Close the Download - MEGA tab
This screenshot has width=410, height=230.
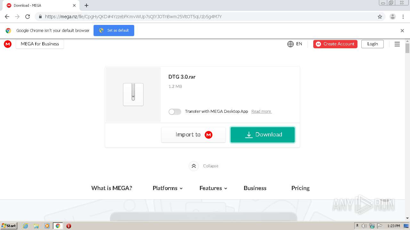(74, 5)
